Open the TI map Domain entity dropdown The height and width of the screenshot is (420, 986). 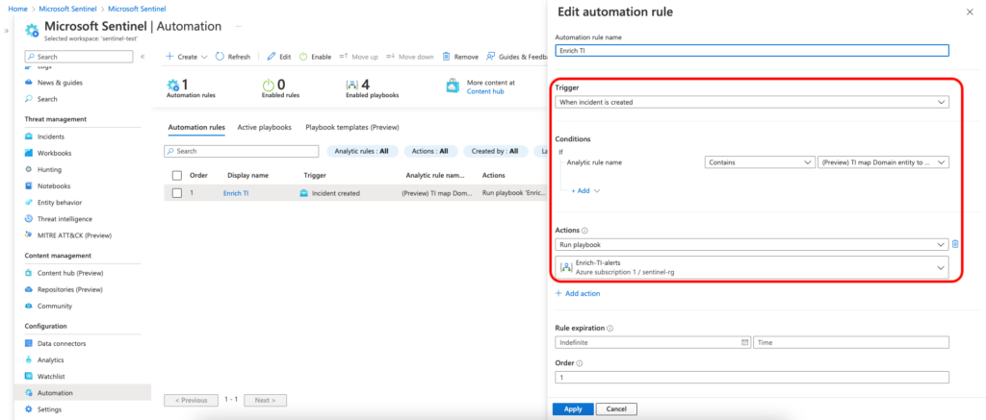883,162
